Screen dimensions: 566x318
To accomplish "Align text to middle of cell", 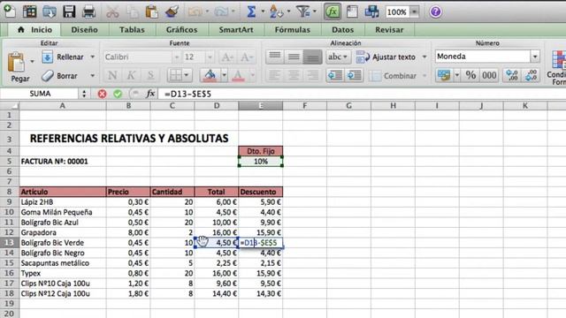I will click(294, 57).
